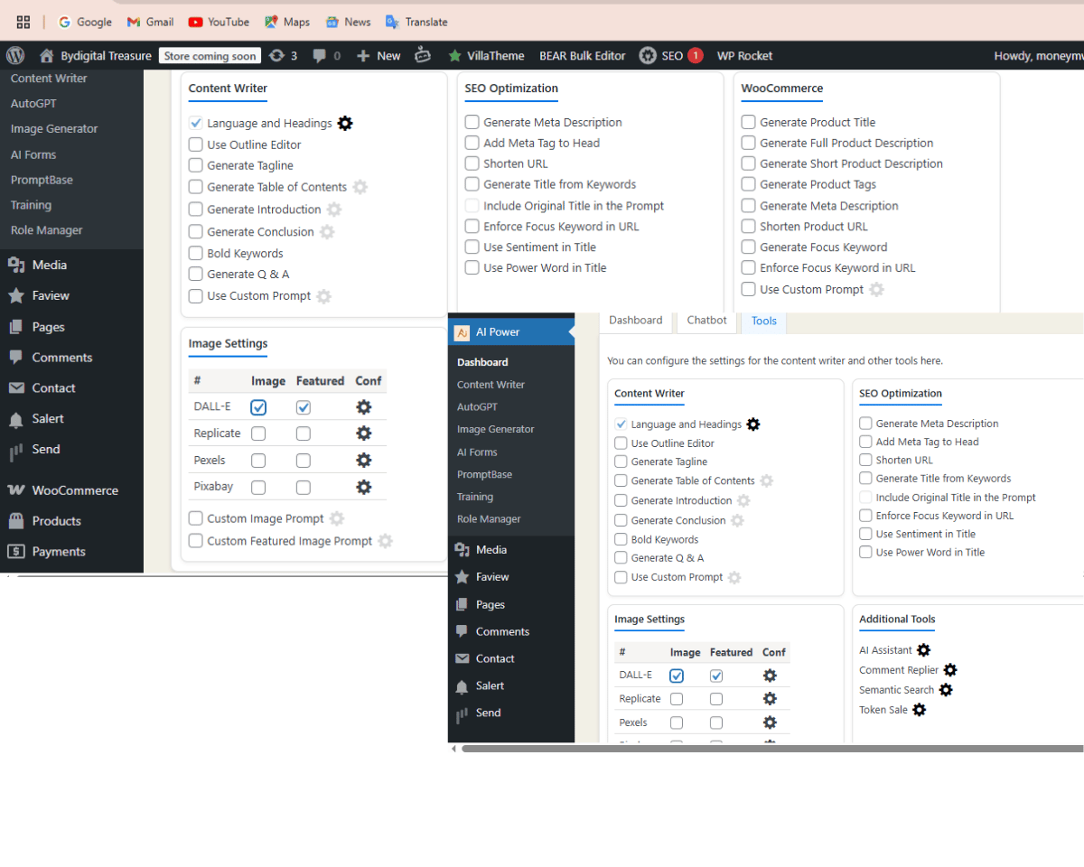Check Replicate Featured checkbox in overlaid window

[716, 699]
